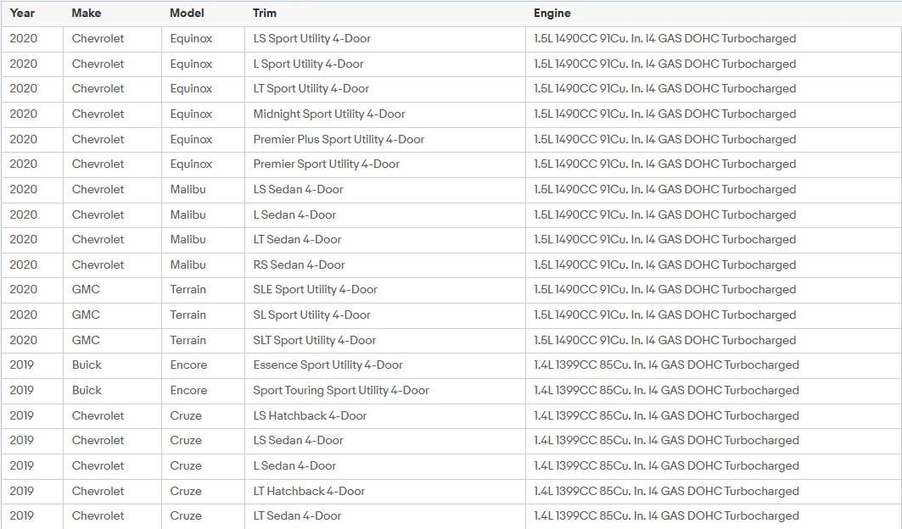The height and width of the screenshot is (529, 902).
Task: Click year '2019' in the Essence Sport Utility row
Action: tap(22, 365)
